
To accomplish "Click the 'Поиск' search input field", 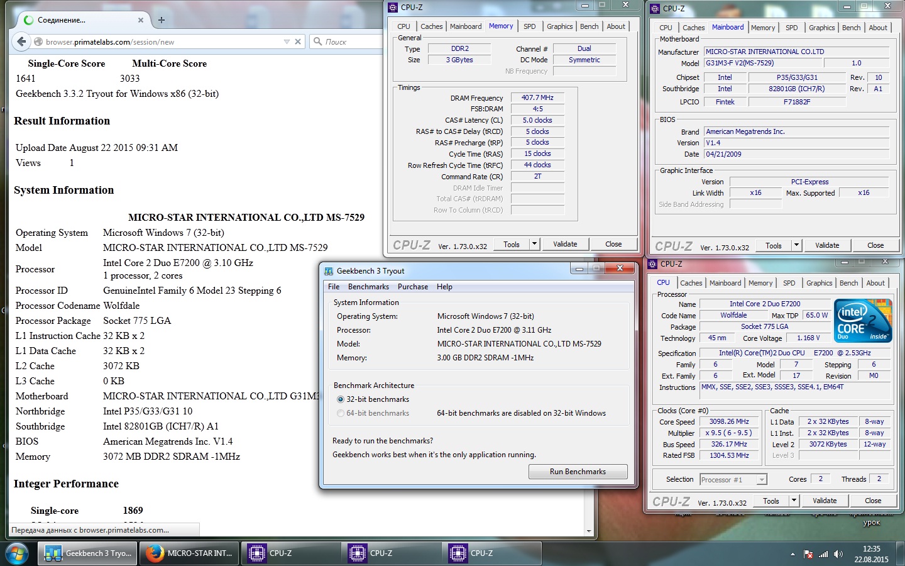I will [x=352, y=42].
